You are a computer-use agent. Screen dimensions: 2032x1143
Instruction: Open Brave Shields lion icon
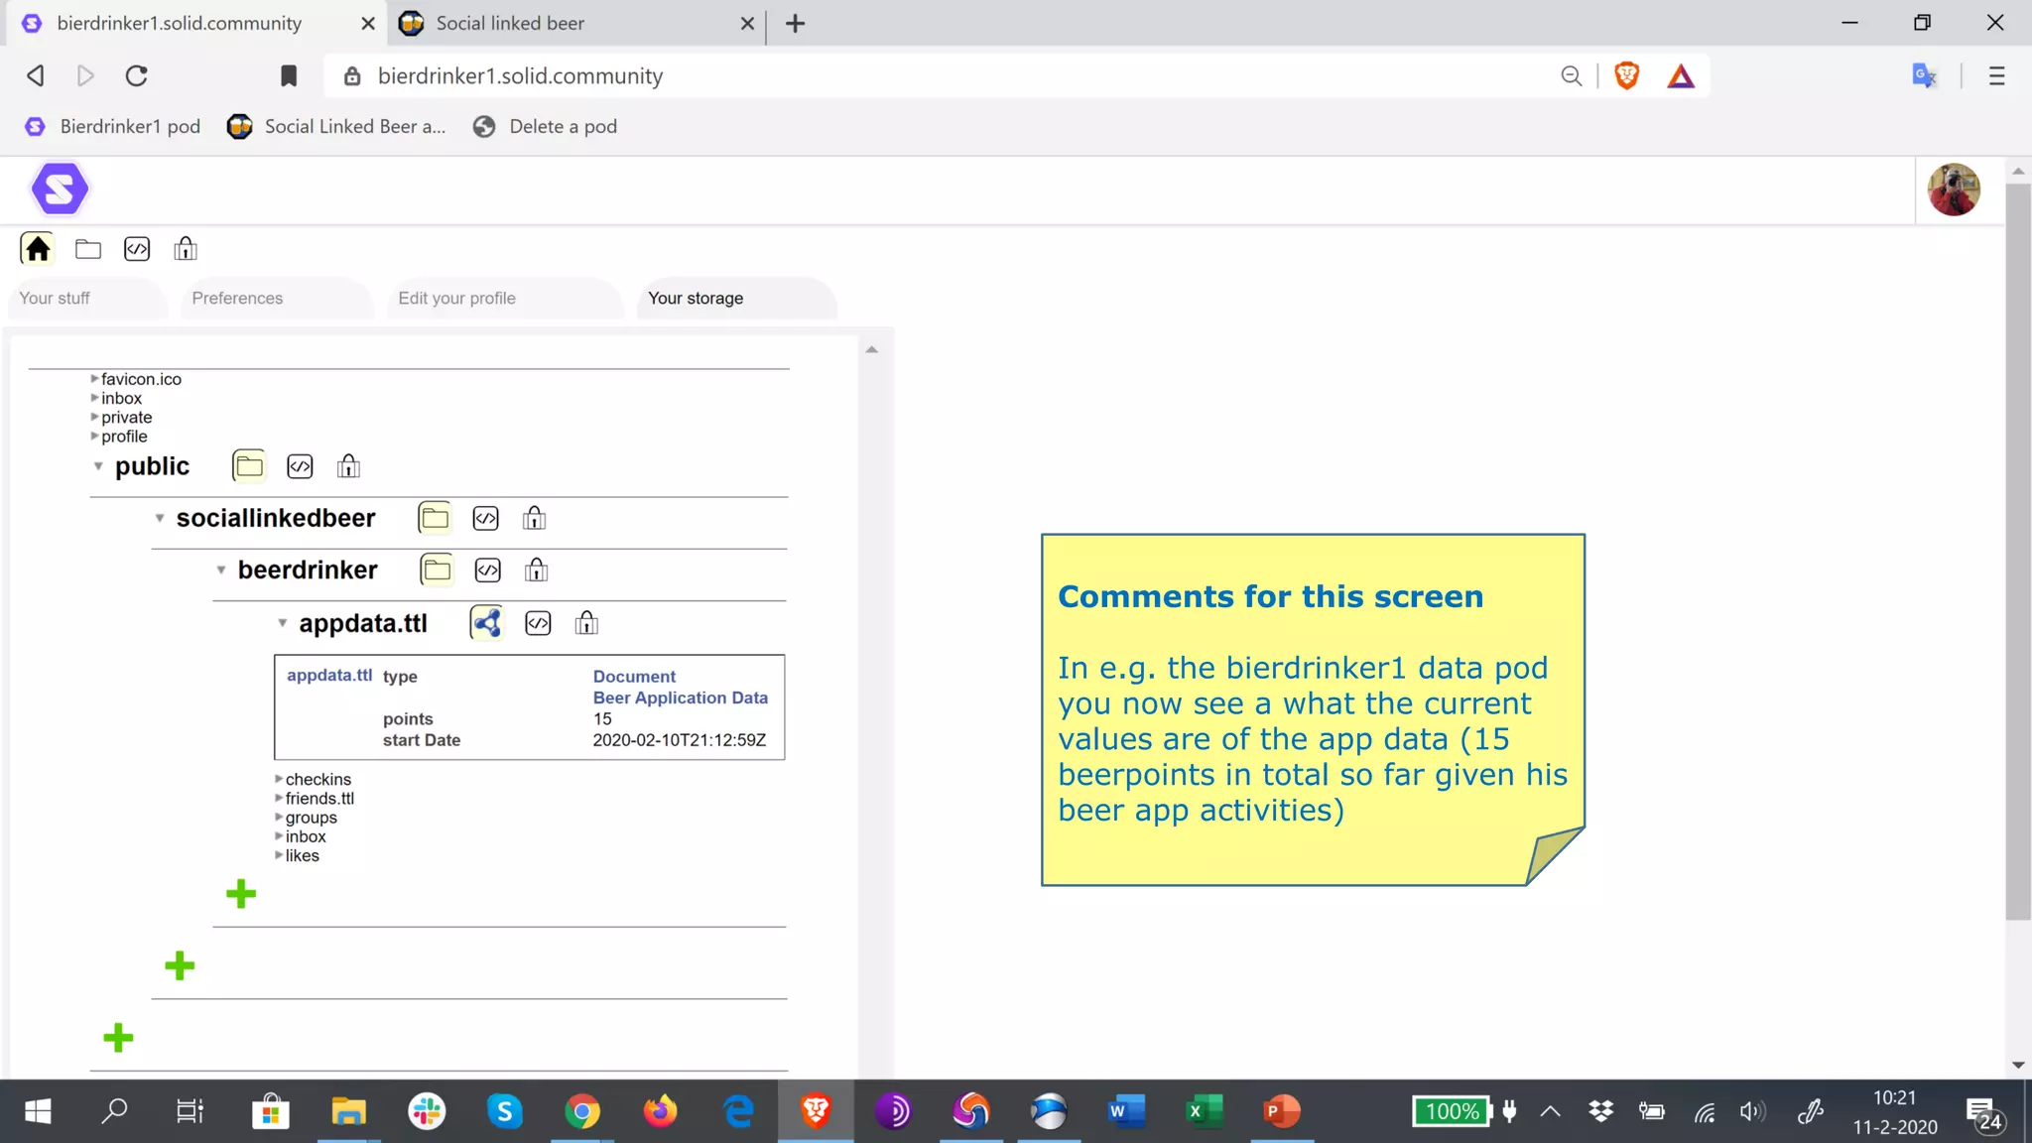click(1627, 75)
